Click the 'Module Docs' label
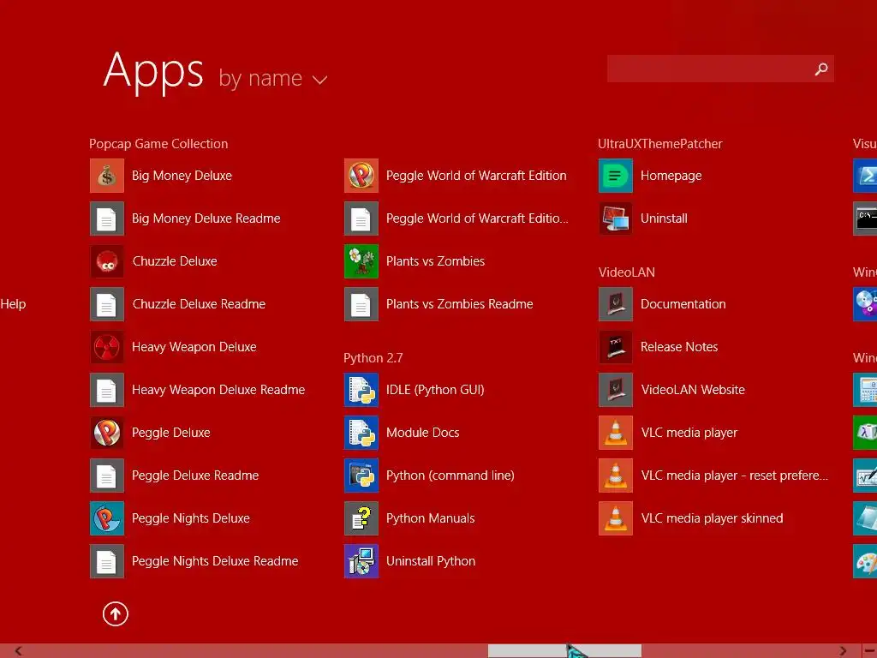This screenshot has width=877, height=658. [x=422, y=433]
